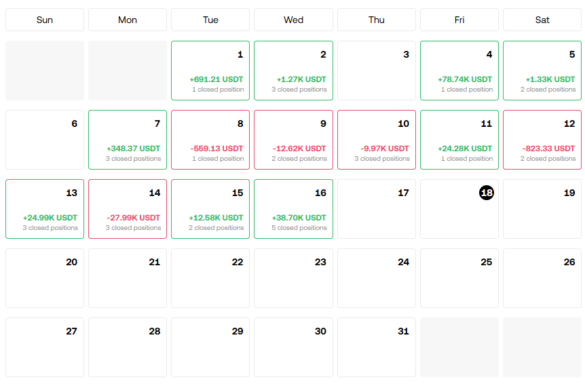Select day 15 showing +12.58K USDT
Image resolution: width=585 pixels, height=384 pixels.
210,209
